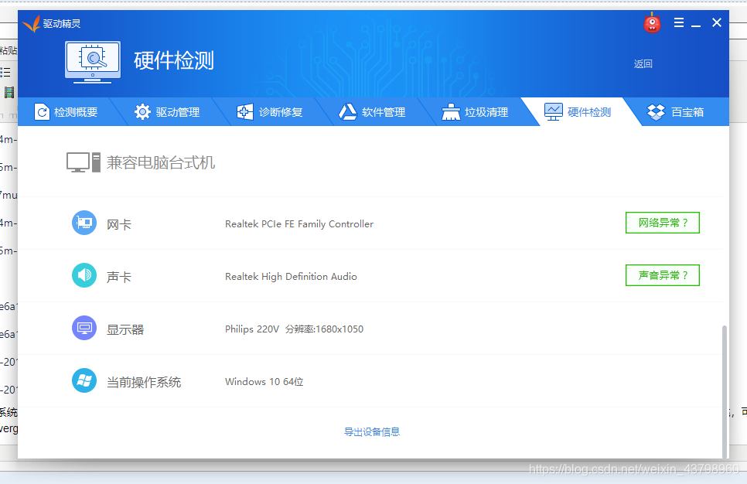Go to the 诊断修复 tab
The image size is (747, 484).
pos(271,112)
